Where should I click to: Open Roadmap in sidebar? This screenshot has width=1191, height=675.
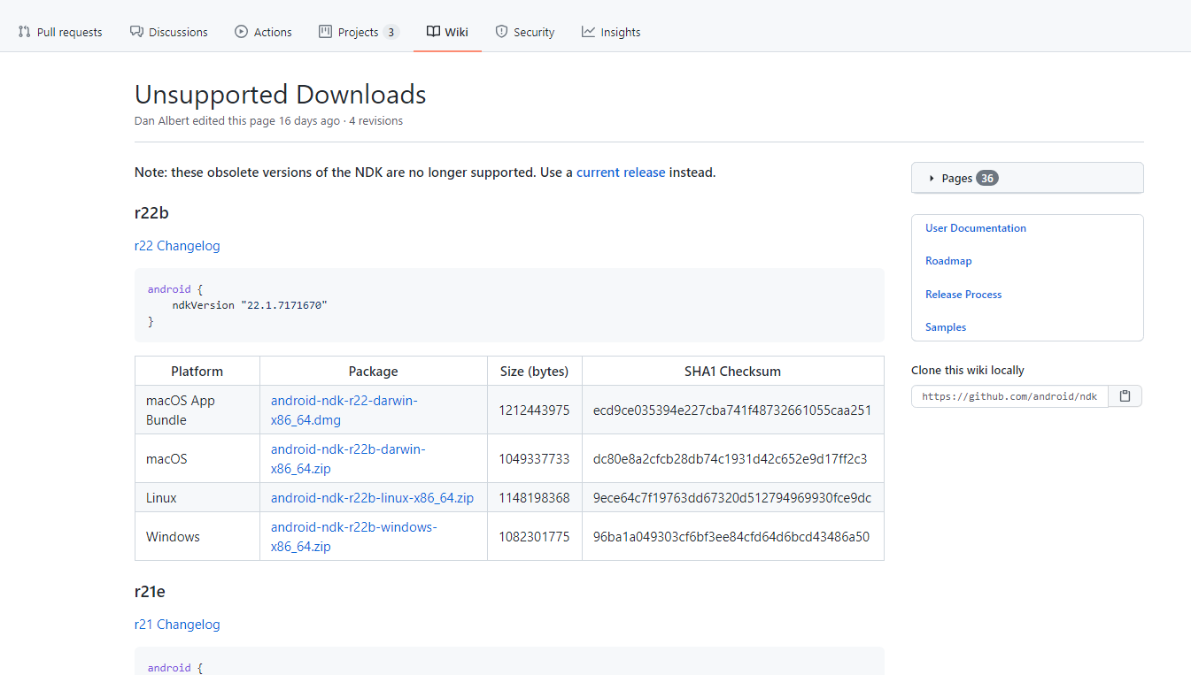[x=948, y=261]
